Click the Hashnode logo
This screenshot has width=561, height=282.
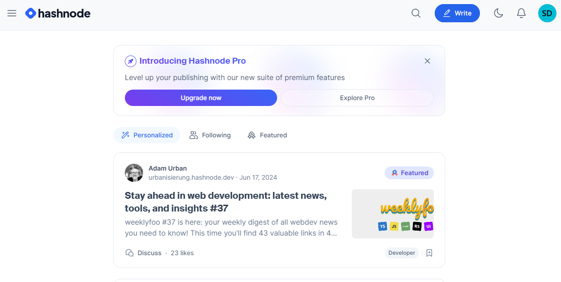point(58,13)
